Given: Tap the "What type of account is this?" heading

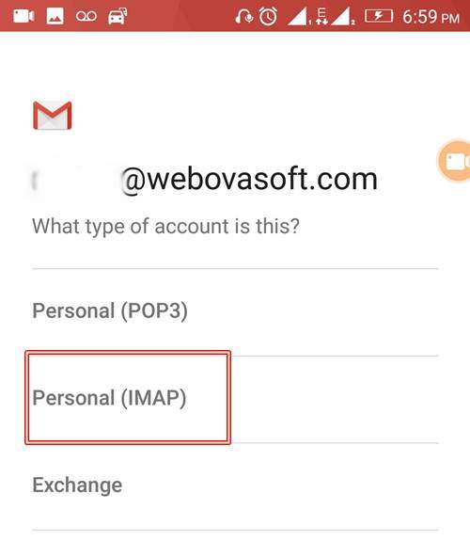Looking at the screenshot, I should point(165,227).
